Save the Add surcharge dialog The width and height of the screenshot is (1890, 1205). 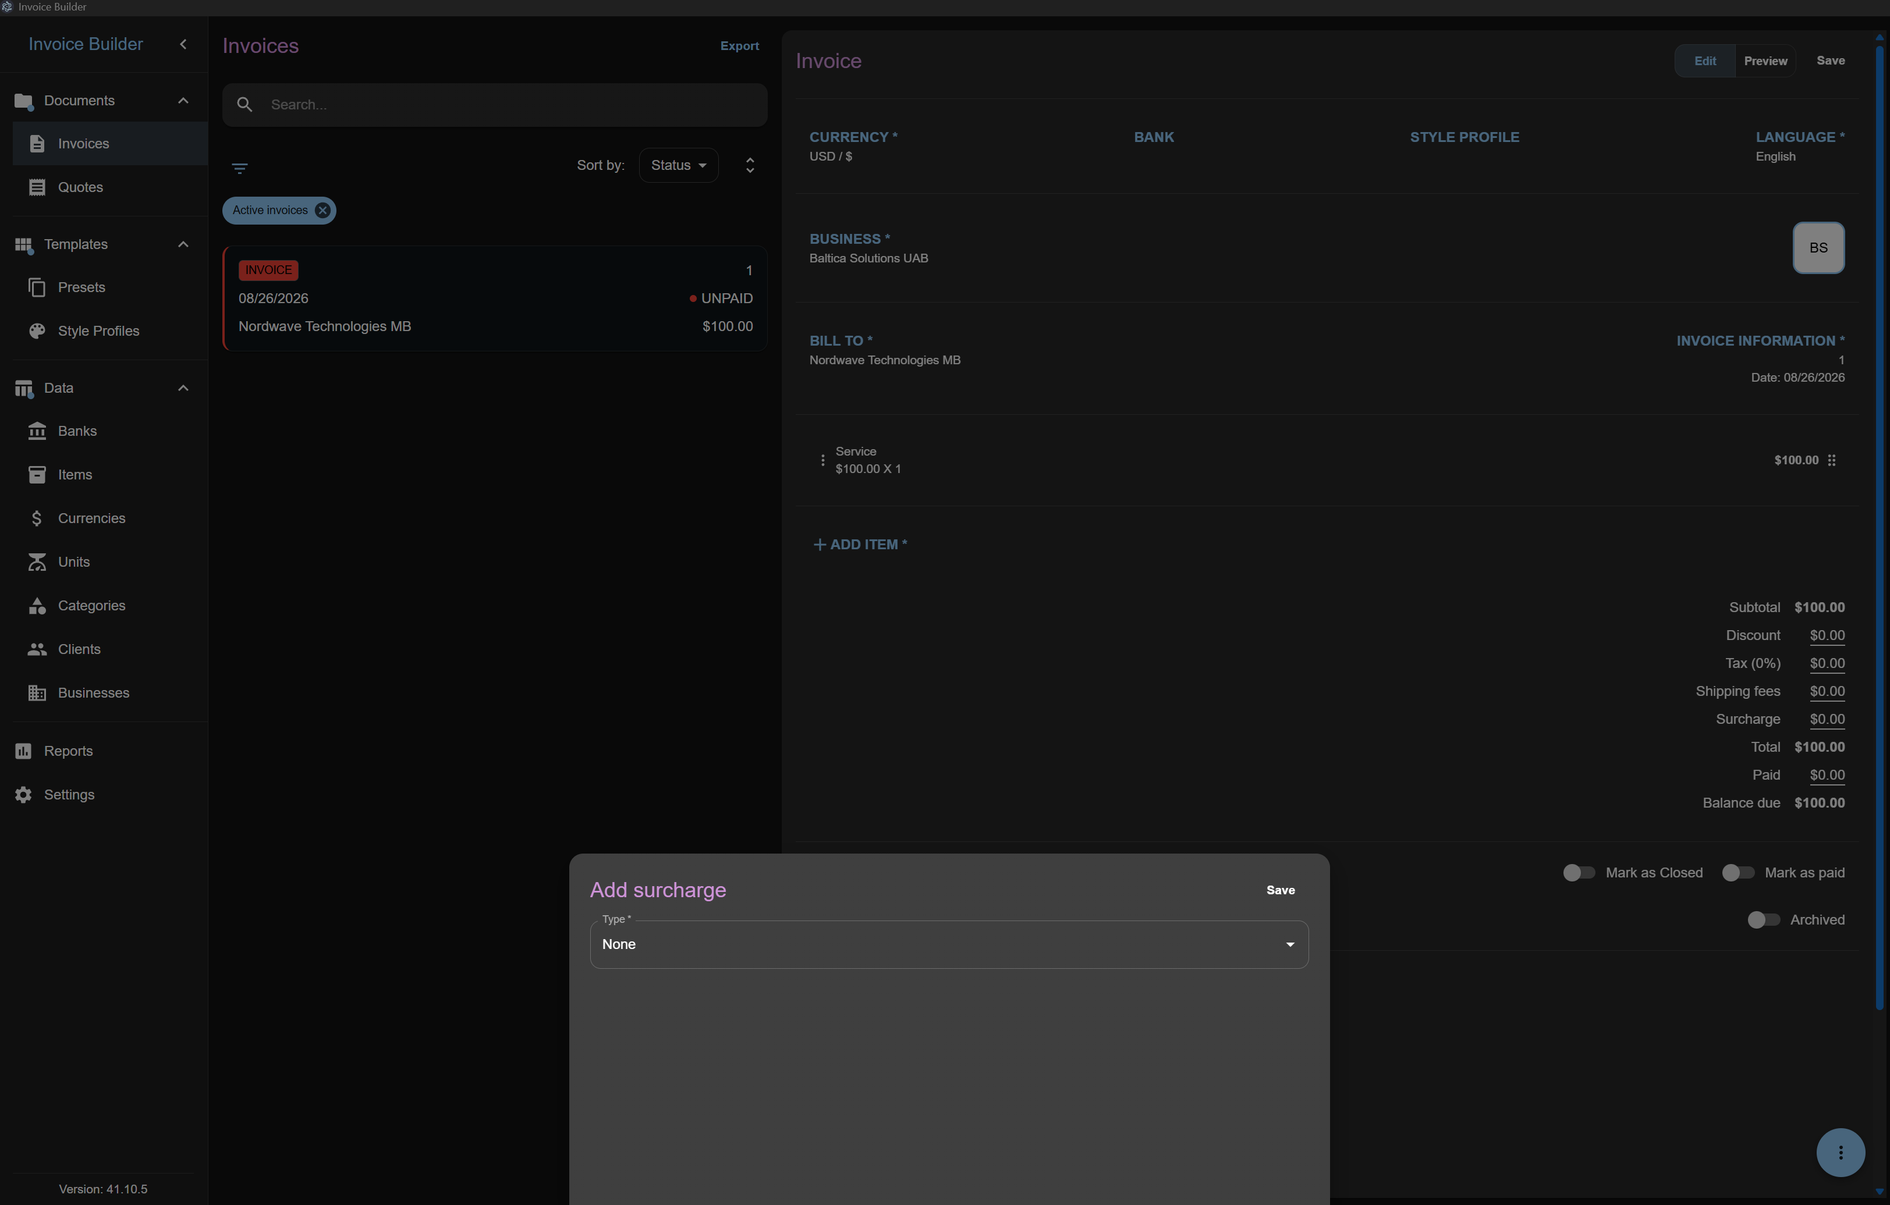tap(1280, 890)
